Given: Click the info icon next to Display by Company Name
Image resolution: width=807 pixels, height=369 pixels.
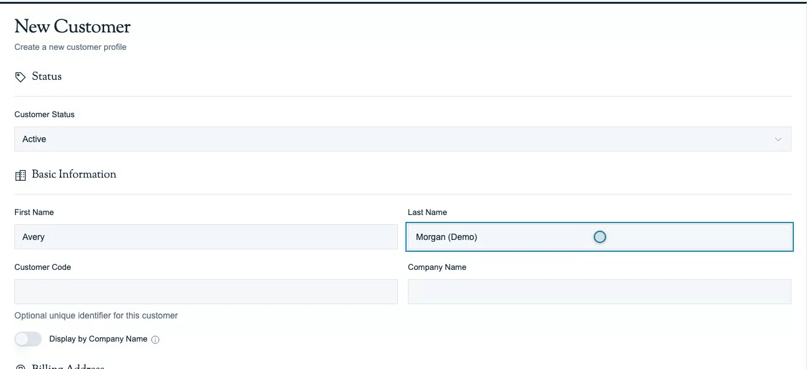Looking at the screenshot, I should [x=156, y=340].
